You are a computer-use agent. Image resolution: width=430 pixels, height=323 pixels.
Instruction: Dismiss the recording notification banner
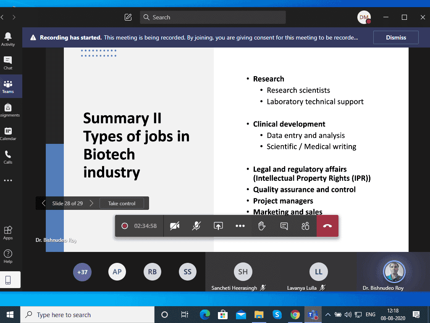(x=396, y=37)
